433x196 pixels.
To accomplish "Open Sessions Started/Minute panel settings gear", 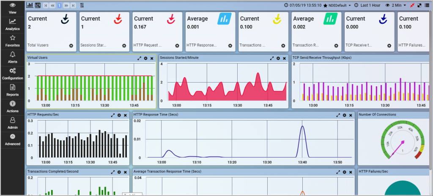I will (278, 58).
